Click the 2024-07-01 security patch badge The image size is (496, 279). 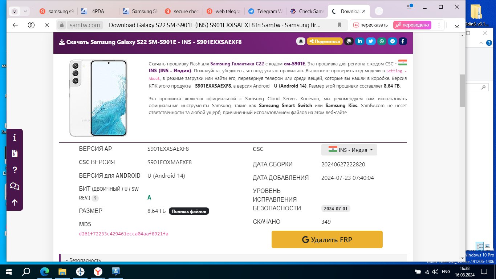(336, 209)
